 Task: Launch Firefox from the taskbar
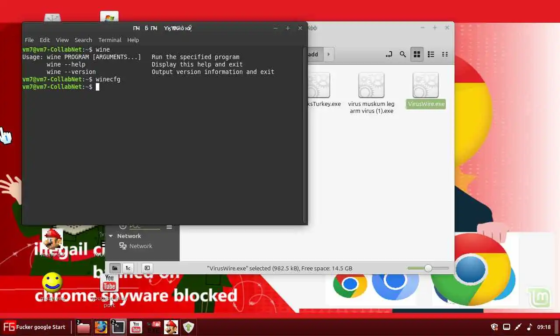[x=101, y=327]
